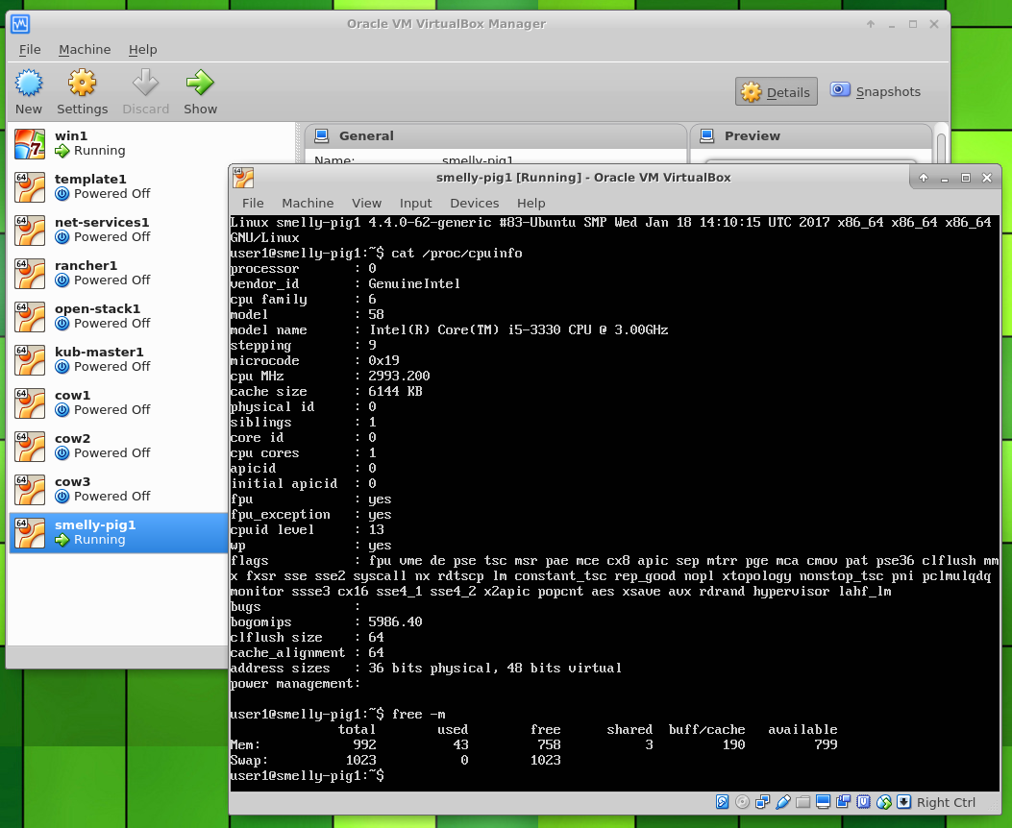Image resolution: width=1012 pixels, height=828 pixels.
Task: Click the New VM toolbar icon
Action: coord(29,83)
